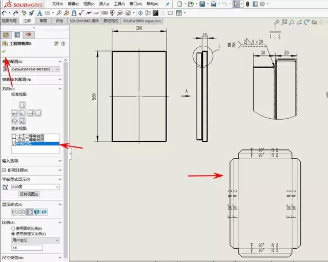Uncheck the flat pattern (平板型式) checkbox
The width and height of the screenshot is (328, 262).
coord(14,144)
